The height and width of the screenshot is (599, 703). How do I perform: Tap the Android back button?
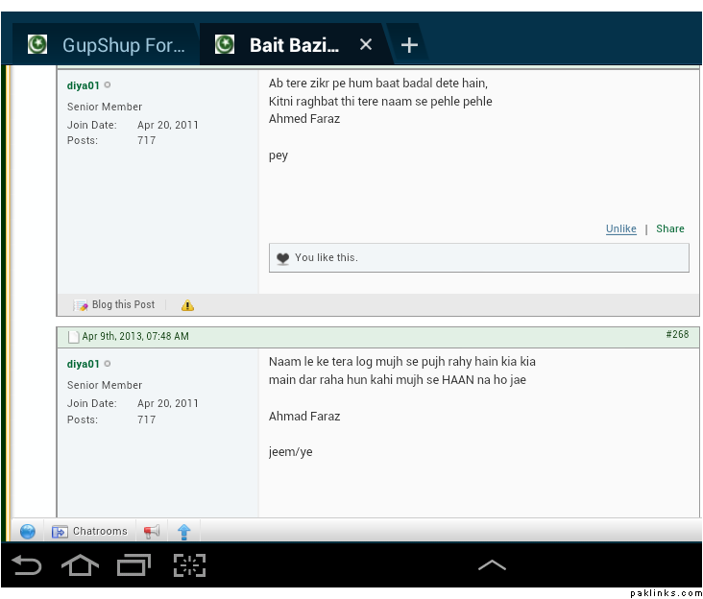pyautogui.click(x=26, y=565)
